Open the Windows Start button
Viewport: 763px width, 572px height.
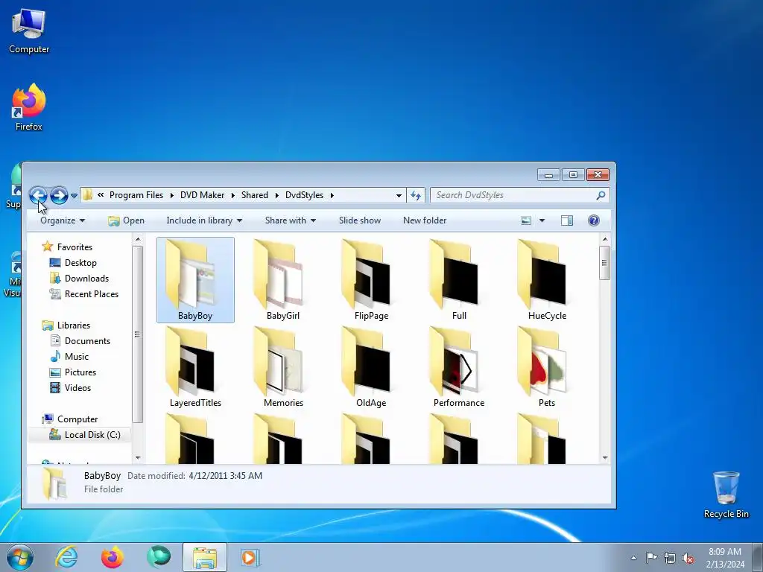20,557
